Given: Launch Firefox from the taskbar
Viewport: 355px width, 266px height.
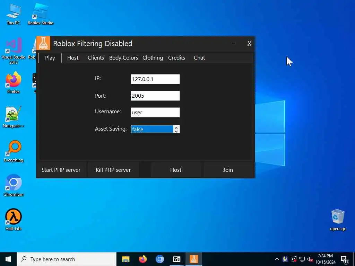Looking at the screenshot, I should coord(142,259).
